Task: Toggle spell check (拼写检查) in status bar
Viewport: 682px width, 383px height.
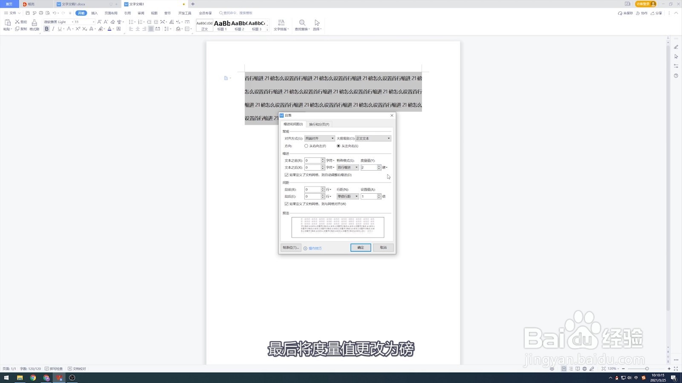Action: 54,369
